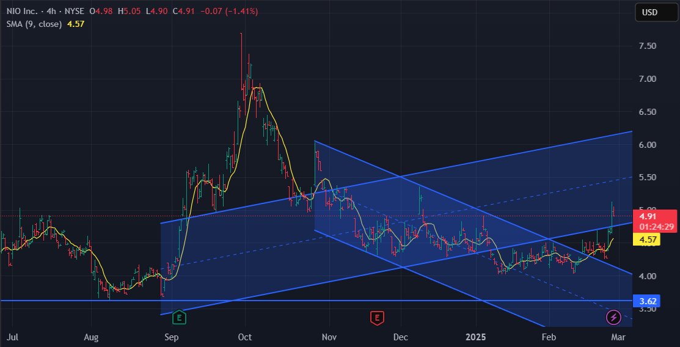680x347 pixels.
Task: Click the closing price C4.91 in the header
Action: tap(185, 11)
